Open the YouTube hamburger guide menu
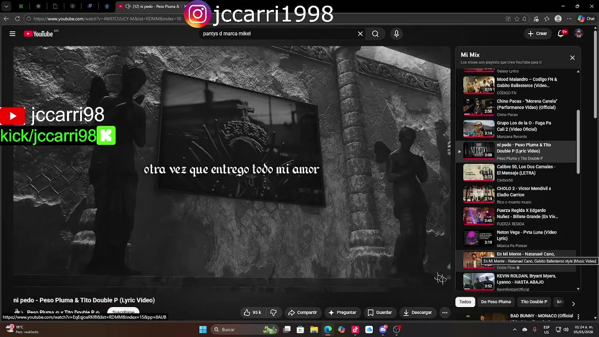The image size is (599, 337). pos(13,34)
